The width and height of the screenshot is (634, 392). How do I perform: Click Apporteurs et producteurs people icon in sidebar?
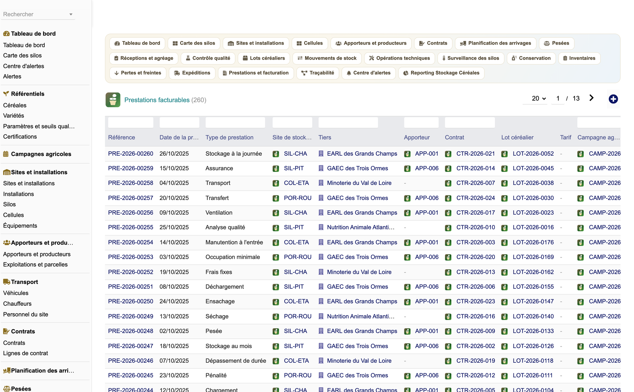(7, 243)
